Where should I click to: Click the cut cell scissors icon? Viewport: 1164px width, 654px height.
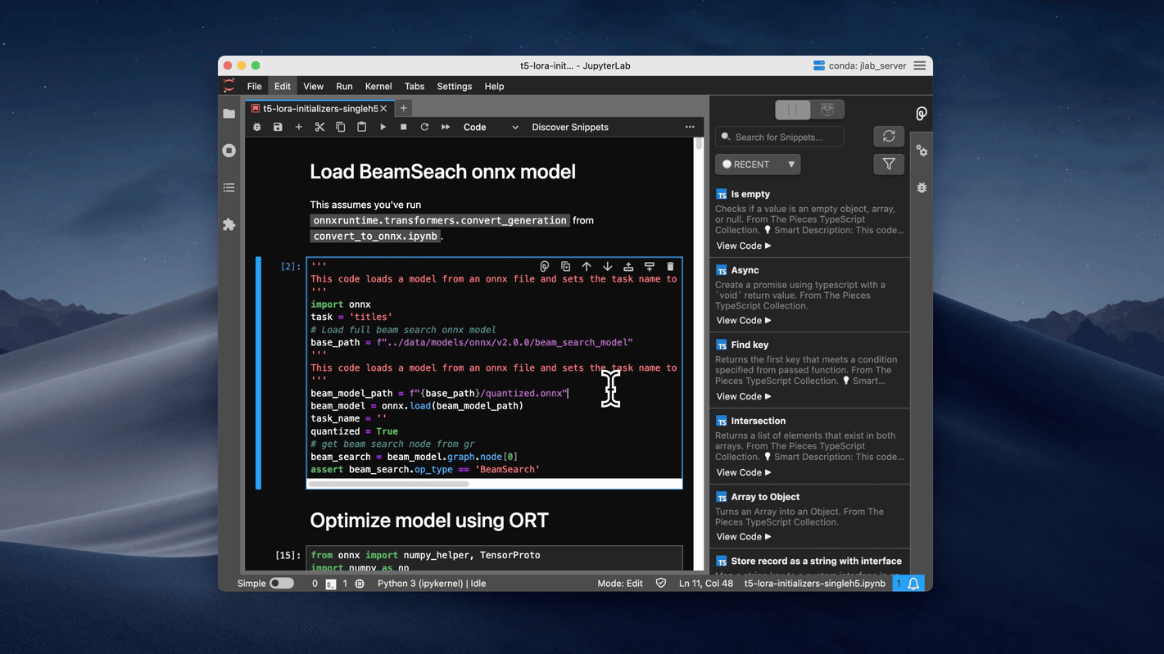coord(319,127)
